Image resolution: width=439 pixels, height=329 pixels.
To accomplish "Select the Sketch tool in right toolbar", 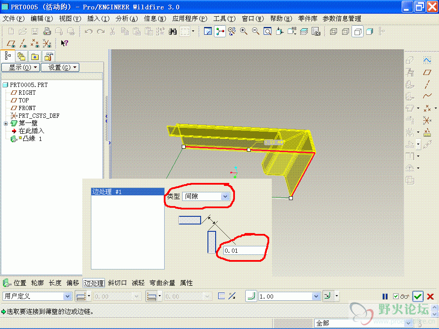I will pos(427,60).
